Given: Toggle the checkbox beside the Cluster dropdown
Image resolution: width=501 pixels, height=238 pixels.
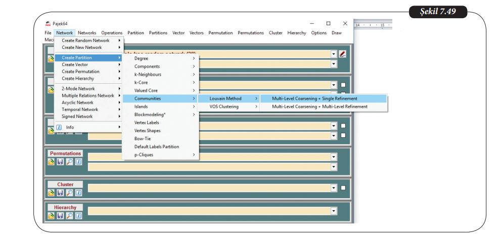Looking at the screenshot, I should tap(343, 188).
